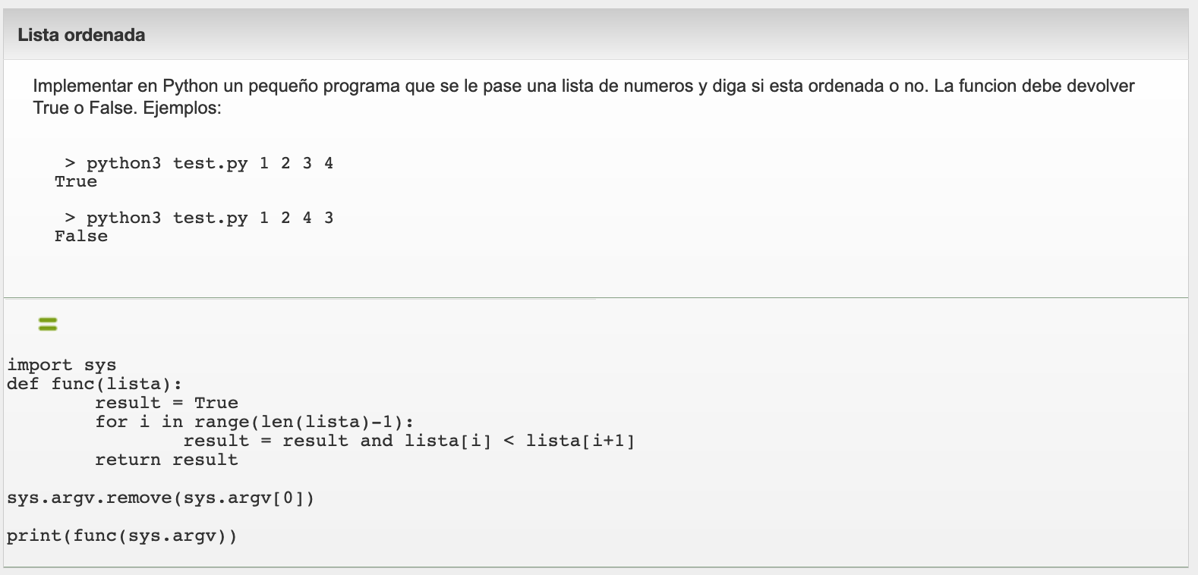Screen dimensions: 1198x575
Task: Click "result = result and" assignment in loop
Action: click(288, 441)
